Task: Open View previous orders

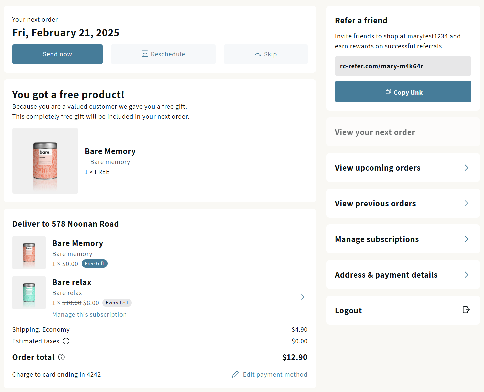Action: click(403, 203)
